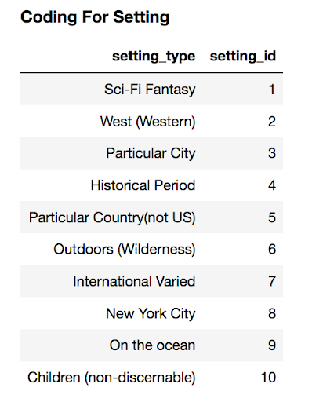Click the 'Particular City' cell
This screenshot has height=402, width=323.
pos(151,153)
